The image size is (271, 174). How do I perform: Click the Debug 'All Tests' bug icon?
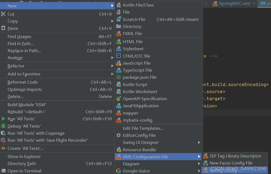point(3,126)
